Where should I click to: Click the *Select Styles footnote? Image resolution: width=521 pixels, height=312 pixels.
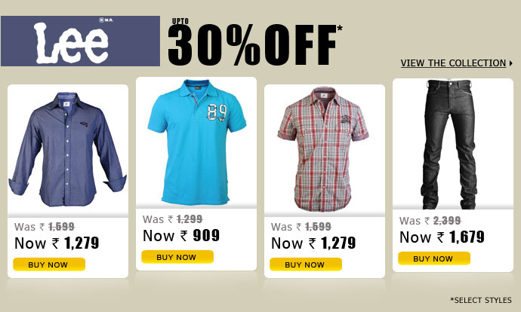pyautogui.click(x=481, y=300)
